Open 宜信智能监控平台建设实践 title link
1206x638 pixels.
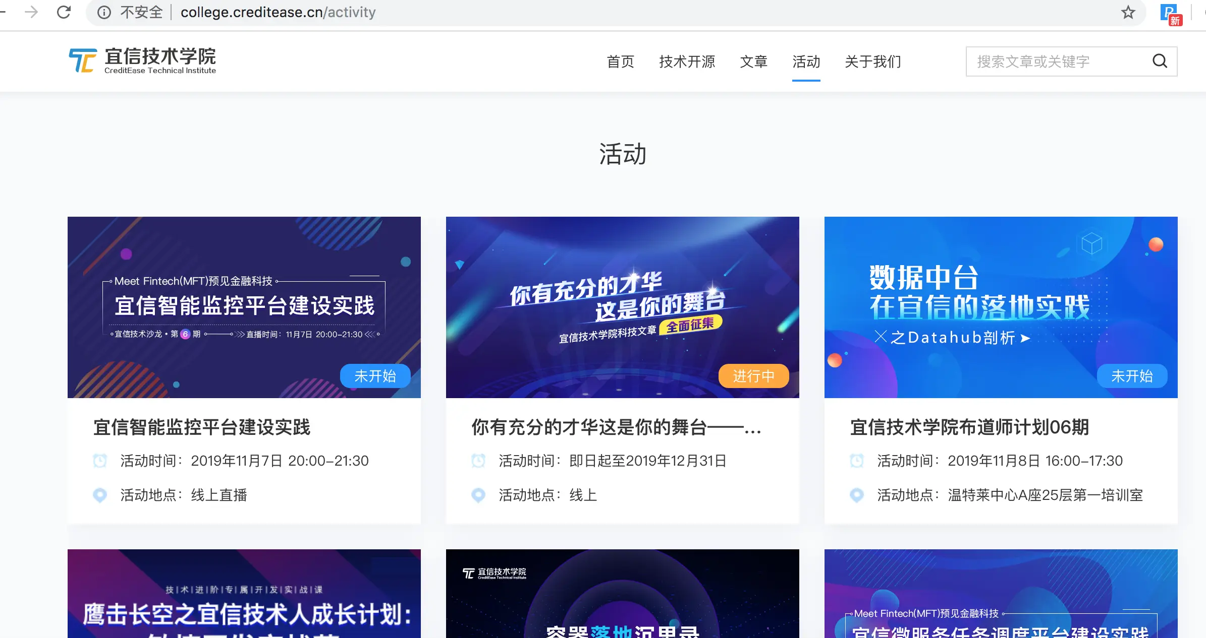click(202, 427)
